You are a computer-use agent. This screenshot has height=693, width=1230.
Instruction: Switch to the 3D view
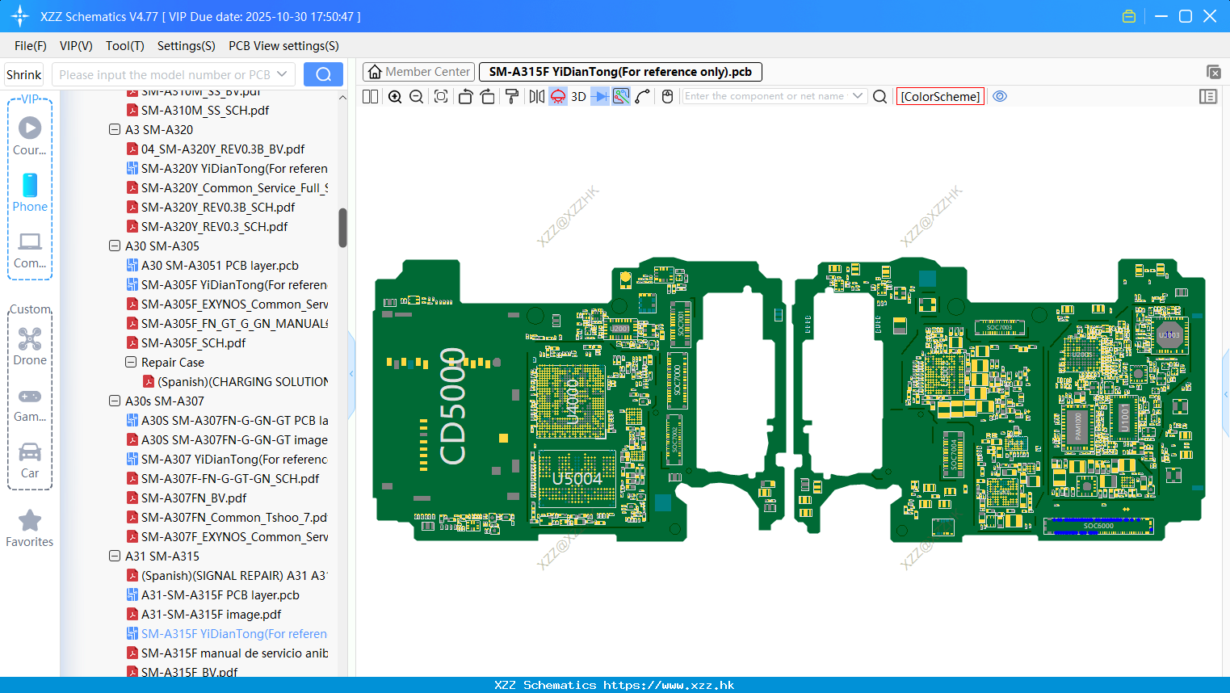[x=578, y=96]
